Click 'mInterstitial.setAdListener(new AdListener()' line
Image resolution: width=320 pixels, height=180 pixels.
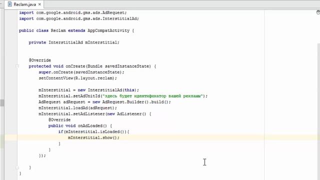[95, 114]
